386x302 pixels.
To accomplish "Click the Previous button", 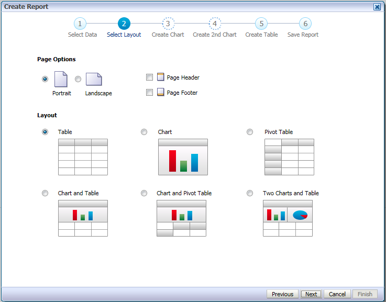I will click(x=282, y=294).
